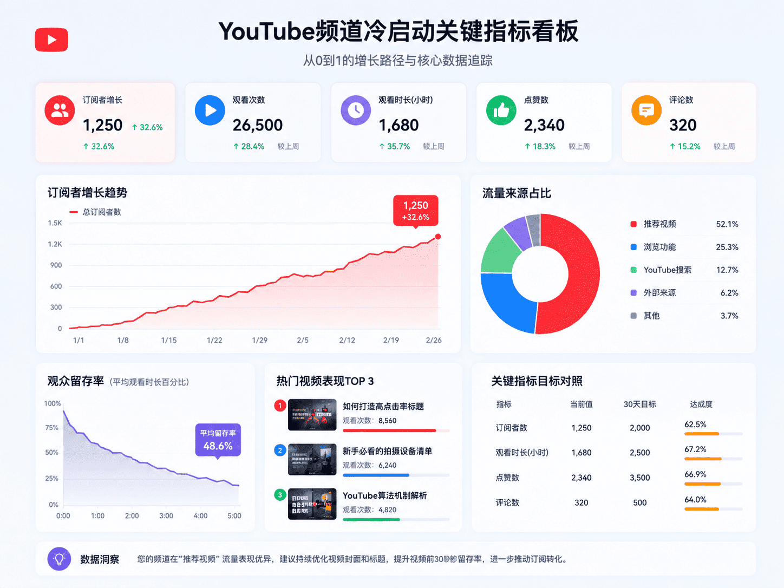Click the 观看时长 value 1,680 in card

pyautogui.click(x=398, y=125)
